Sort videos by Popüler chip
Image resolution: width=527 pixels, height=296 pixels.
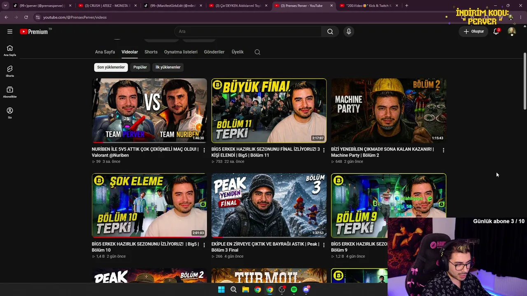coord(140,67)
